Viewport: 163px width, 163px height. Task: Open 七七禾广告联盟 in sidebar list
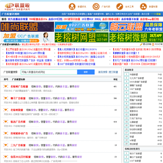tap(137, 78)
